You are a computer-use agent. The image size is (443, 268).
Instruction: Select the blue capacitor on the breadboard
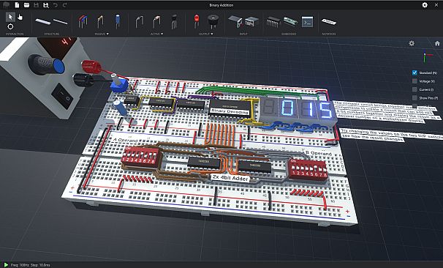[121, 108]
